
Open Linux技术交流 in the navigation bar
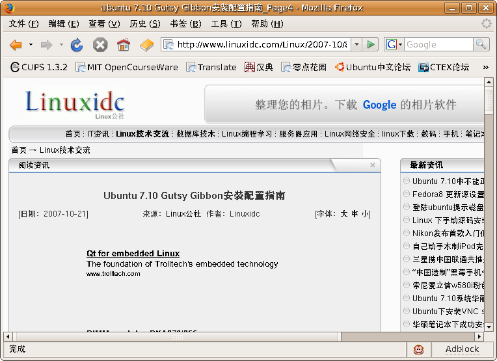[142, 134]
